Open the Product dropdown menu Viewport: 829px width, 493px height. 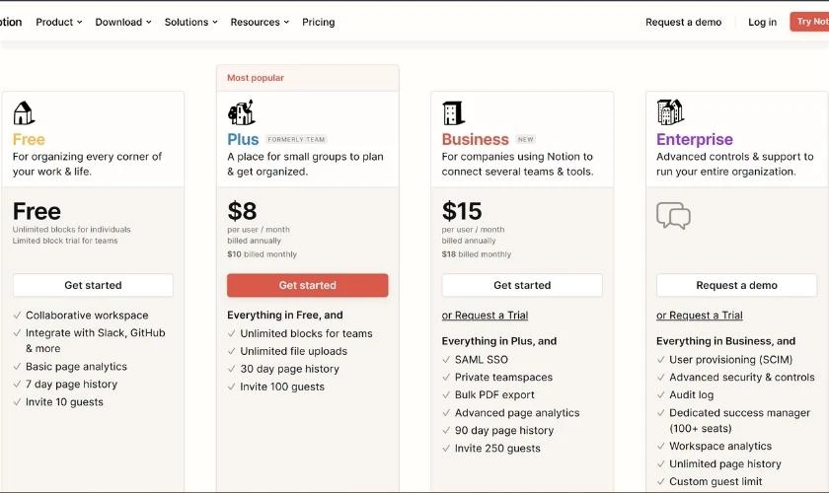tap(58, 23)
